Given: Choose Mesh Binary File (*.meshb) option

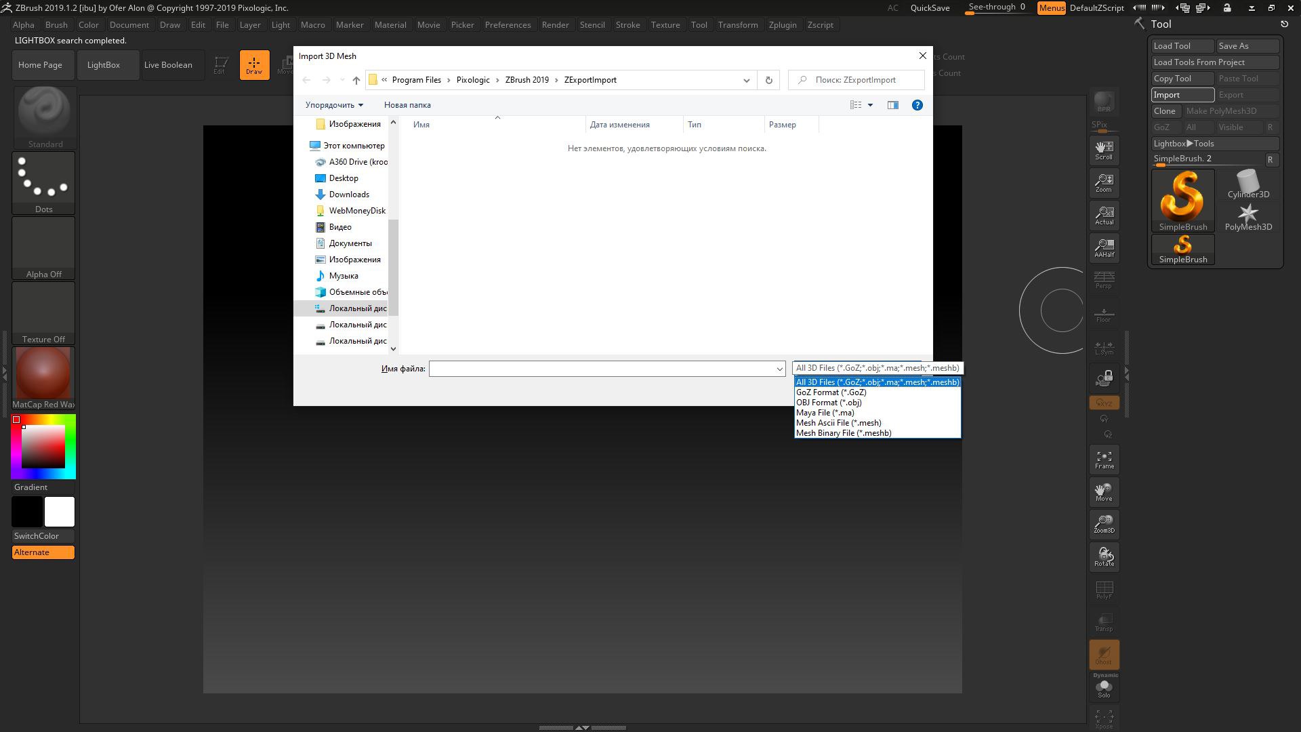Looking at the screenshot, I should coord(877,433).
